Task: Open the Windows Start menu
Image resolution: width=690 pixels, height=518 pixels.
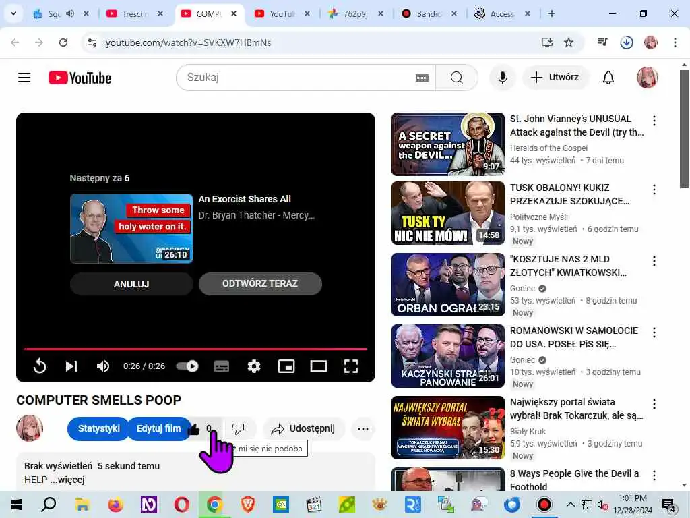Action: pyautogui.click(x=15, y=505)
